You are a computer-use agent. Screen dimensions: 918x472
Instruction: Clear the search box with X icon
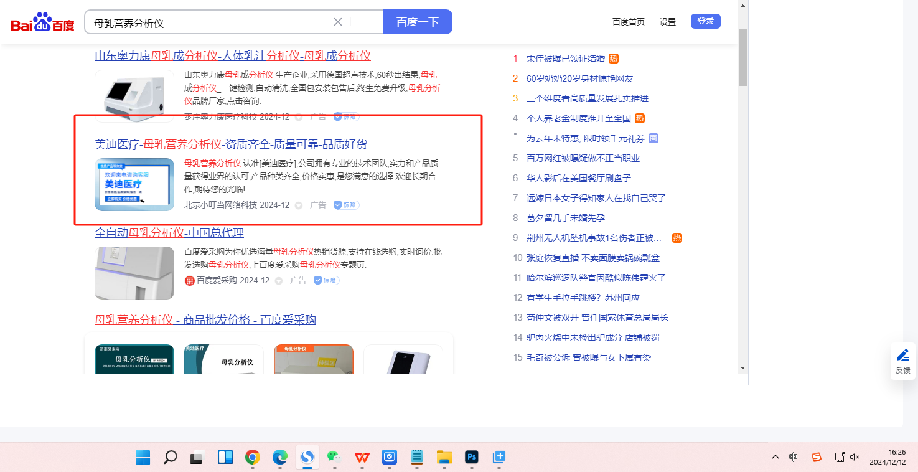(338, 22)
